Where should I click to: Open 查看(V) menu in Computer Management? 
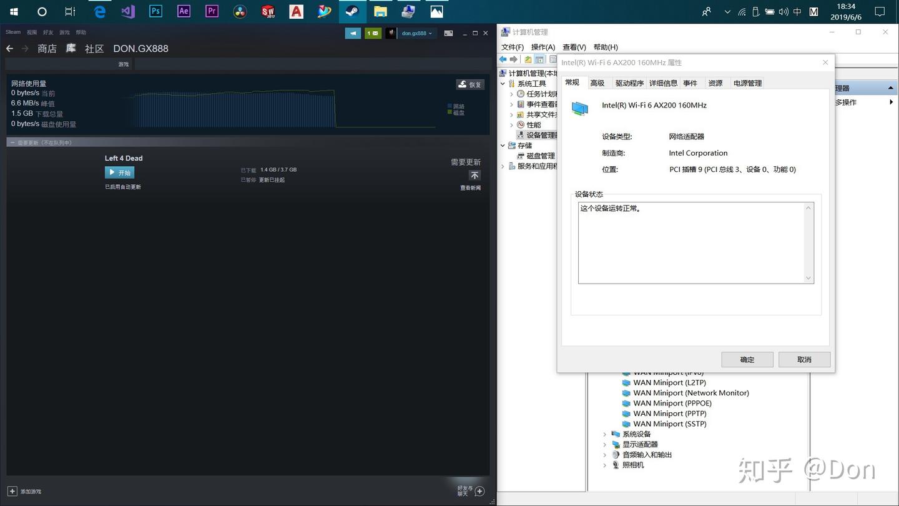[574, 47]
